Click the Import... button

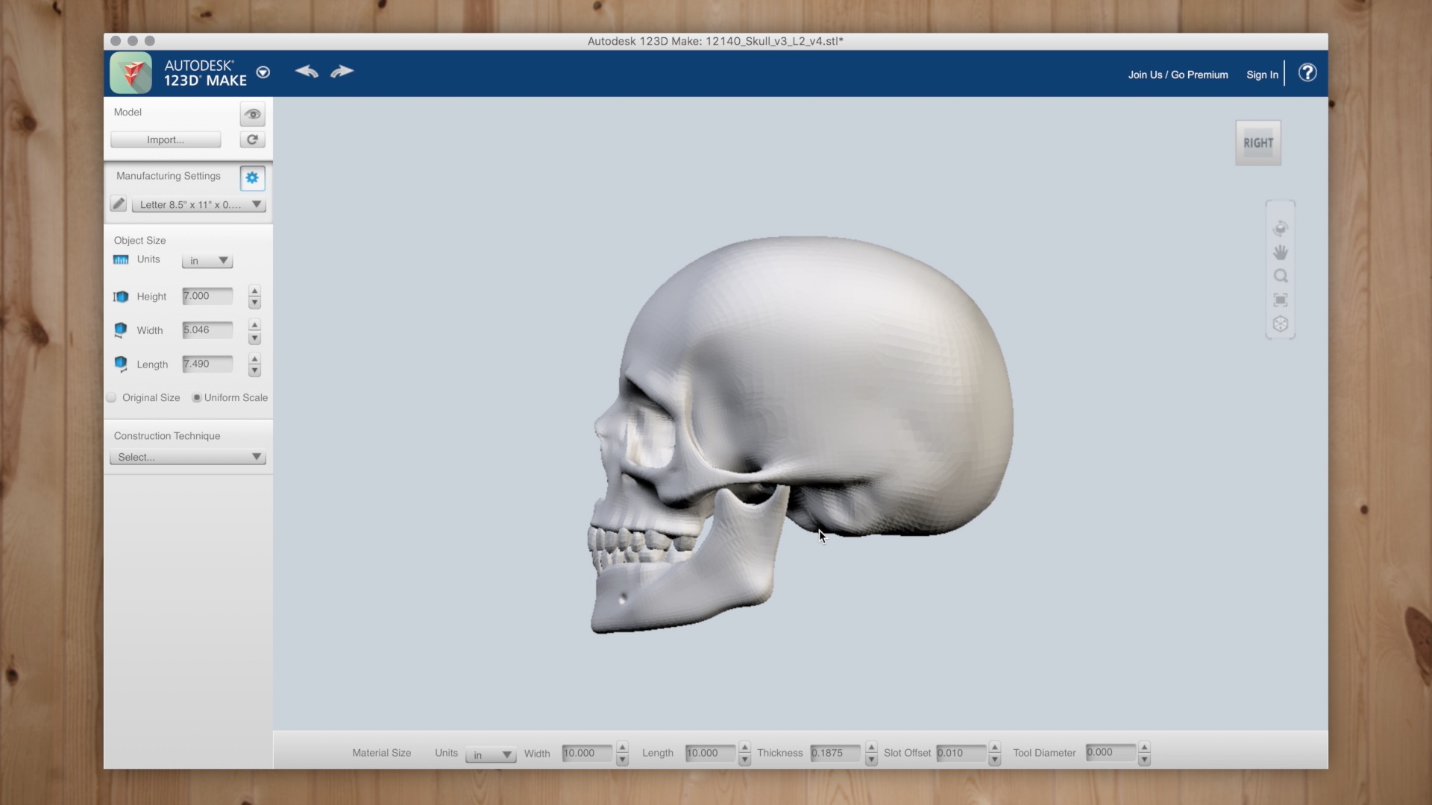pos(166,139)
